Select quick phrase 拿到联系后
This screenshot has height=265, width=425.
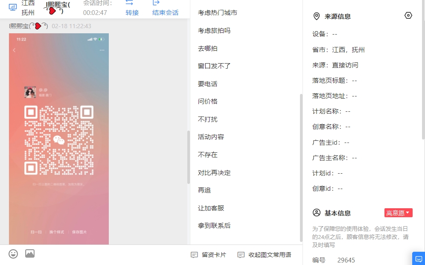tap(214, 225)
